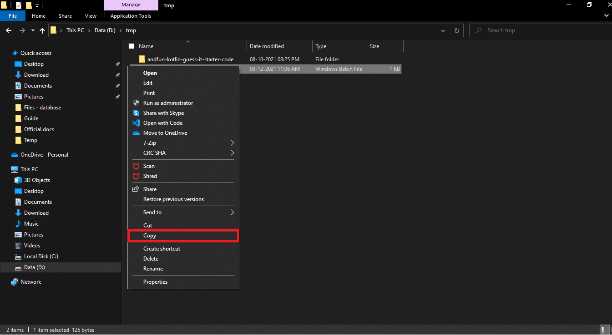Click Run as administrator shield option
The image size is (612, 335).
pos(168,103)
